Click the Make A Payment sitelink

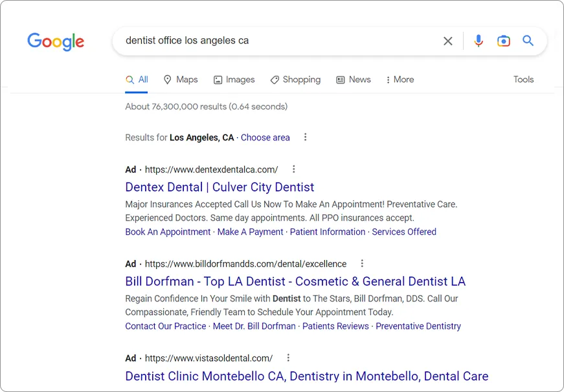(x=251, y=232)
